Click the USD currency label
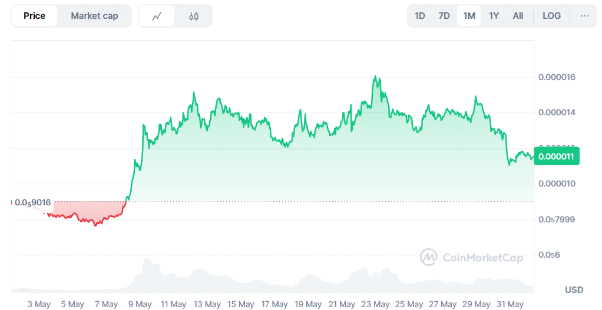 [x=574, y=289]
